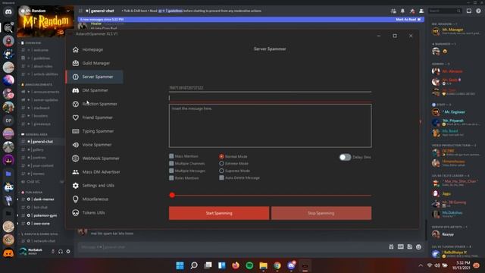This screenshot has height=273, width=485.
Task: Enable the Multiple Messages checkbox
Action: click(x=171, y=171)
